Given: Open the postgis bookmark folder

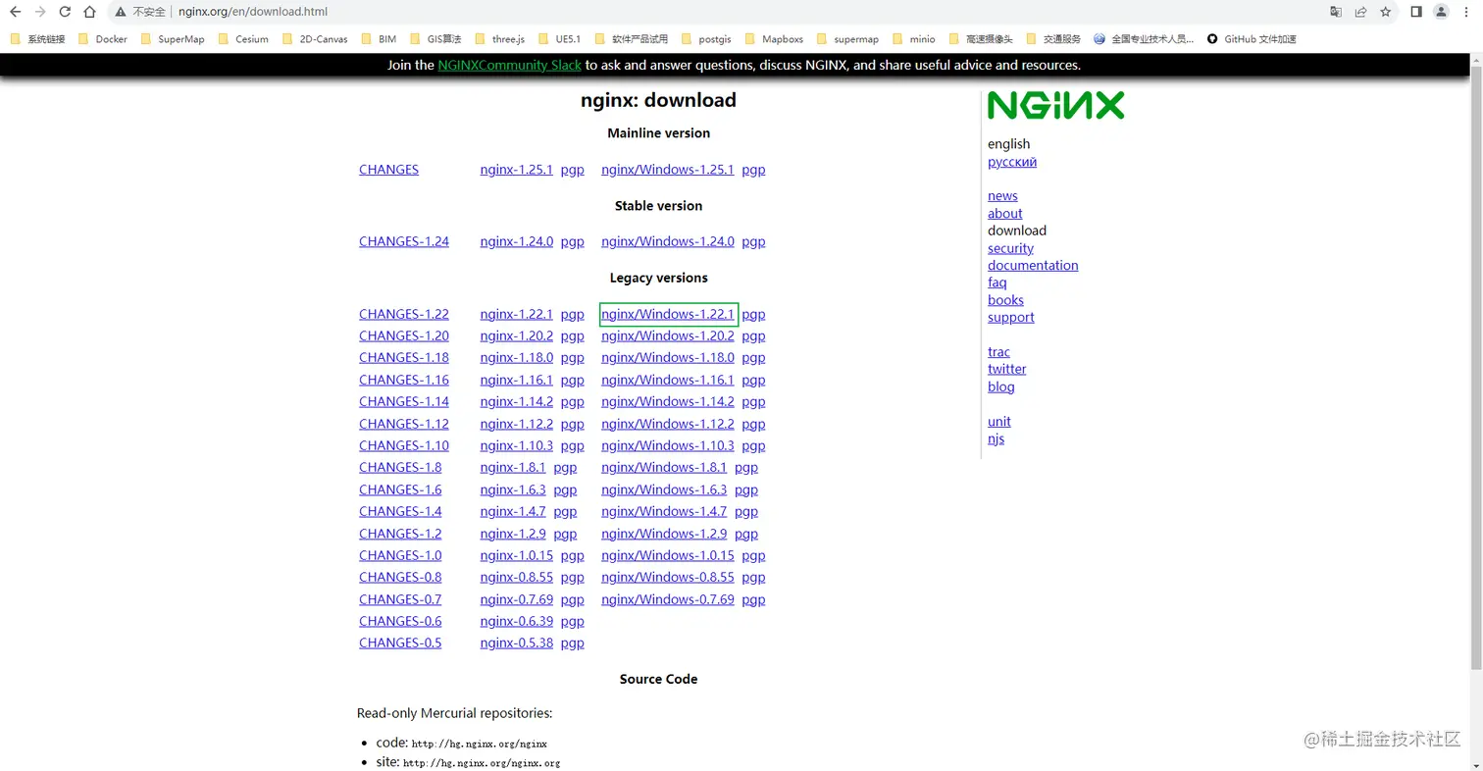Looking at the screenshot, I should tap(706, 39).
